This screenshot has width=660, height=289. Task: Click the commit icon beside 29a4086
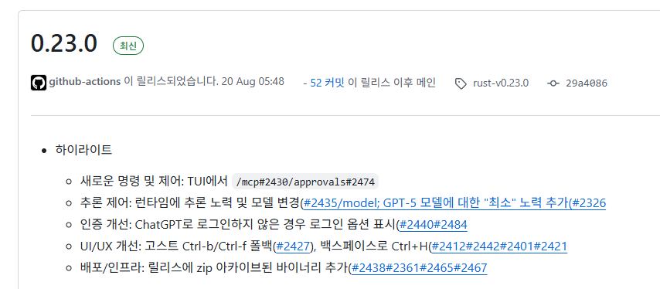(553, 83)
